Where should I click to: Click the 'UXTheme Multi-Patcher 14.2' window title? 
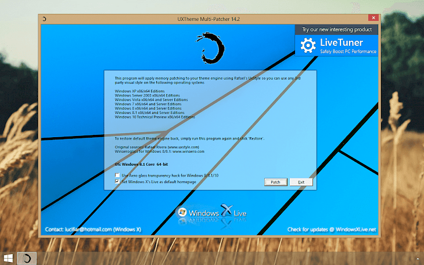coord(209,19)
